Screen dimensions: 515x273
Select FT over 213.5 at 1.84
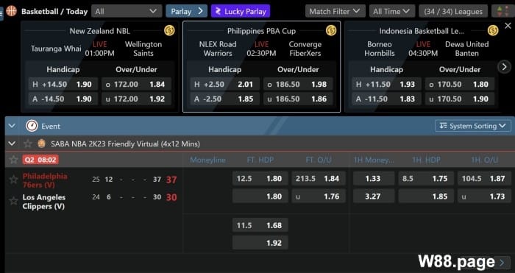(x=319, y=178)
